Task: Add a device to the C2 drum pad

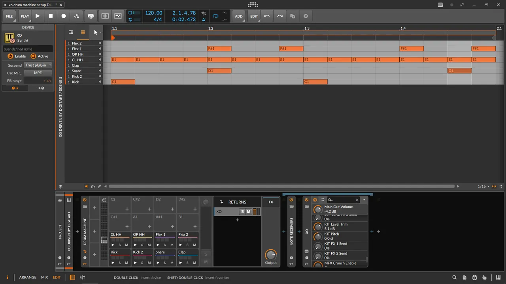Action: pos(127,209)
